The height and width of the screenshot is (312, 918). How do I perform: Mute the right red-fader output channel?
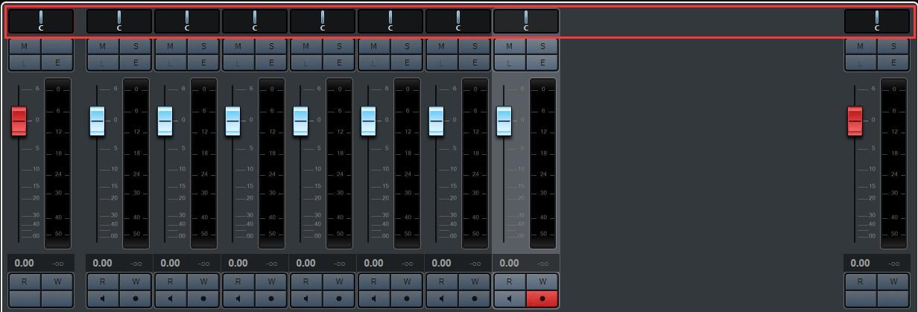[861, 46]
